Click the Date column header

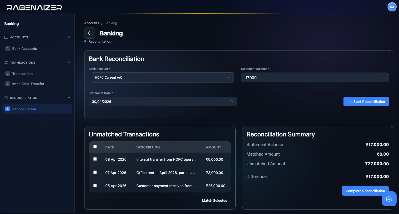point(110,147)
